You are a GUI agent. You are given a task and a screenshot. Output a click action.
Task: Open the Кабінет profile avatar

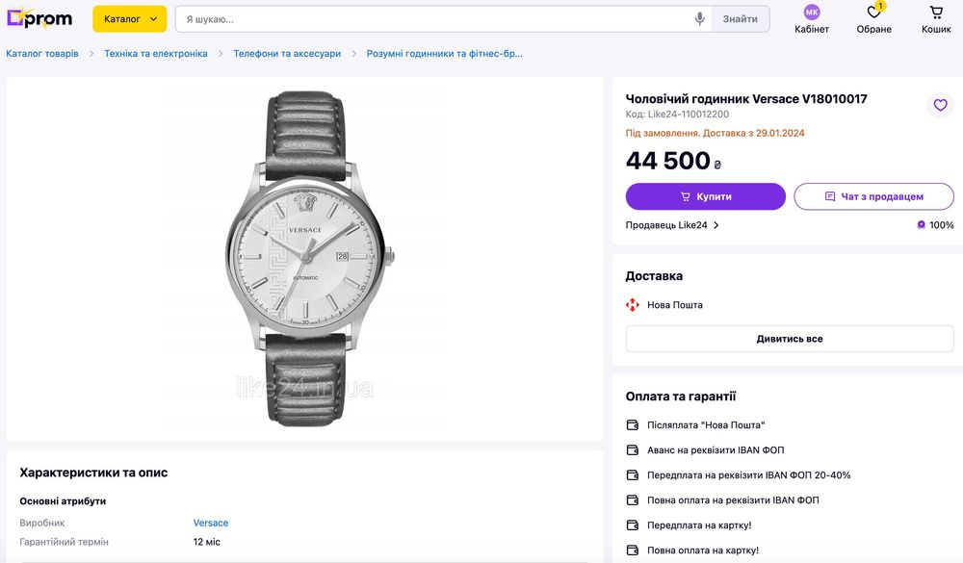click(x=811, y=12)
